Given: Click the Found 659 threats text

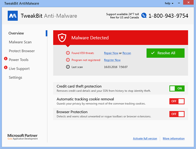Looking at the screenshot, I should (83, 53).
